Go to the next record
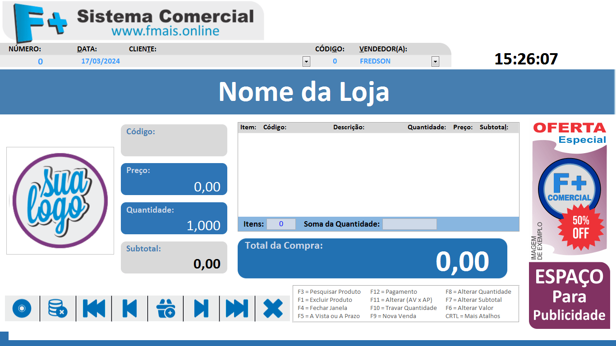The height and width of the screenshot is (346, 616). [201, 309]
